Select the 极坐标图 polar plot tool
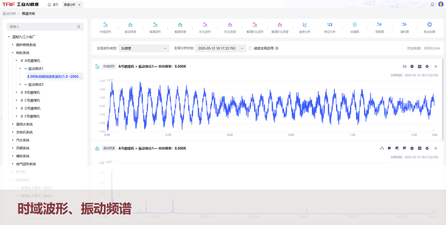Screen dimensions: 446x225 click(x=429, y=28)
